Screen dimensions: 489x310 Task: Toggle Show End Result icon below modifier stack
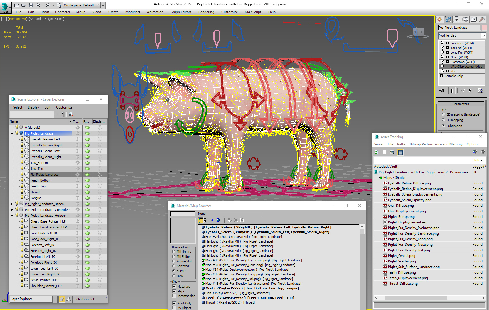pyautogui.click(x=452, y=91)
